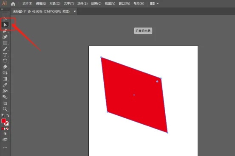Open the 视图(V) menu

(110, 3)
